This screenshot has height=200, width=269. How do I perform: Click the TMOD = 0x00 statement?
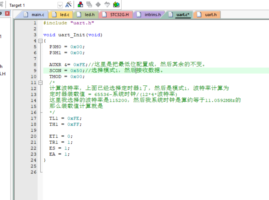click(67, 77)
